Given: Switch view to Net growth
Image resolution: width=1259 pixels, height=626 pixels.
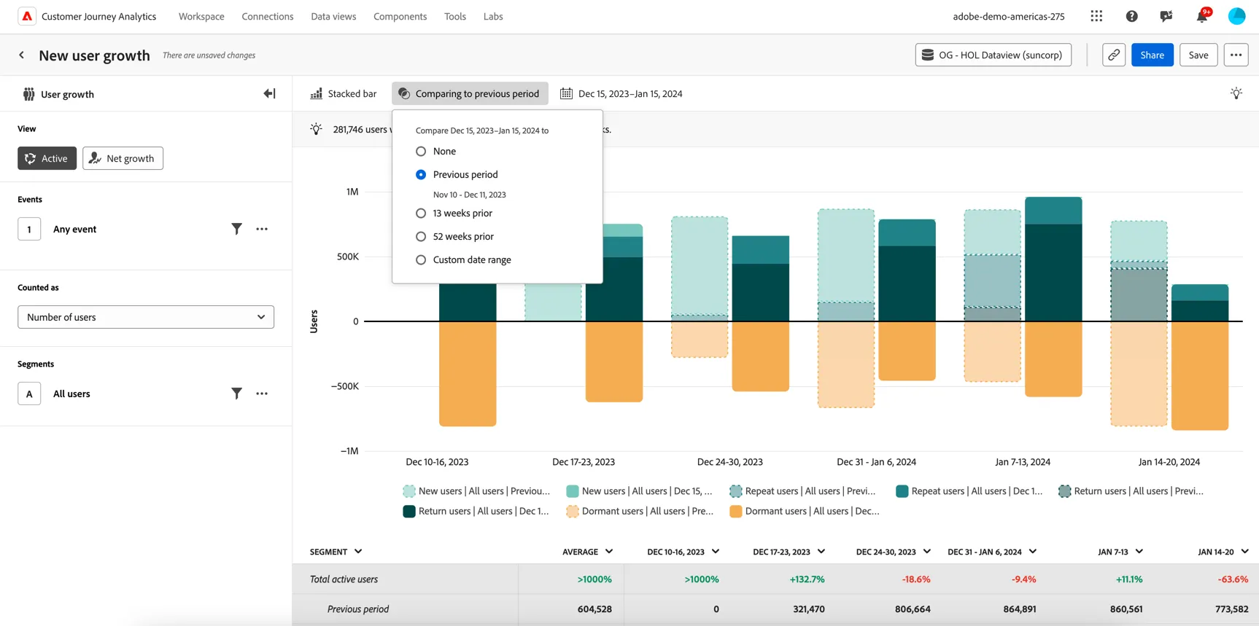Looking at the screenshot, I should tap(123, 158).
